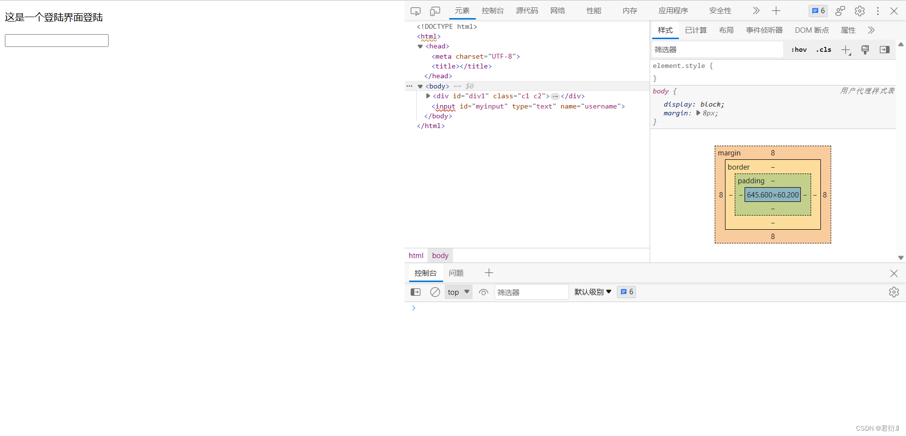
Task: Click the box model padding label
Action: 751,181
